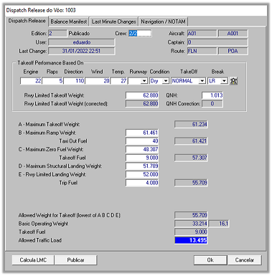The width and height of the screenshot is (272, 276).
Task: Go to the Navigation / NOTAM tab
Action: pyautogui.click(x=163, y=22)
